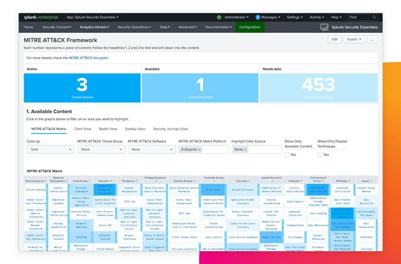Select the Active Scanning technique cell

click(x=35, y=190)
